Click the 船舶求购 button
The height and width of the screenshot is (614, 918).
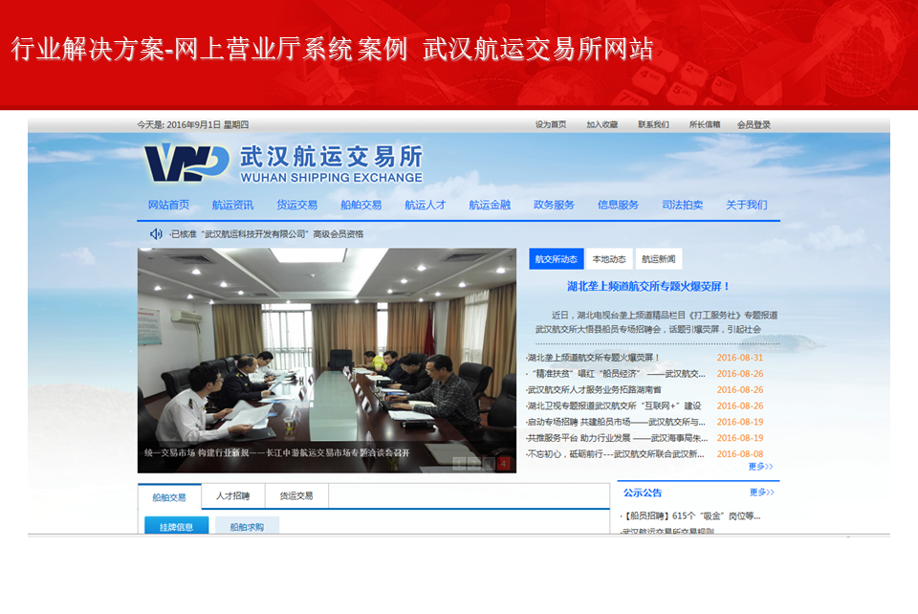tap(247, 526)
